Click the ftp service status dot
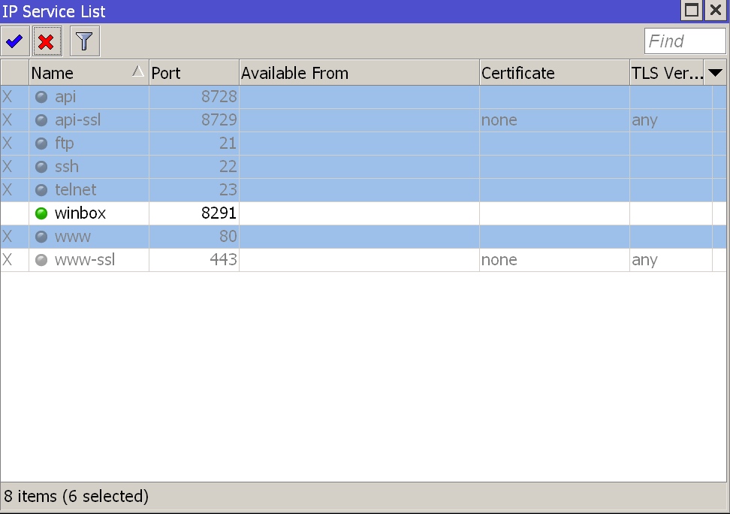The height and width of the screenshot is (514, 730). [41, 144]
